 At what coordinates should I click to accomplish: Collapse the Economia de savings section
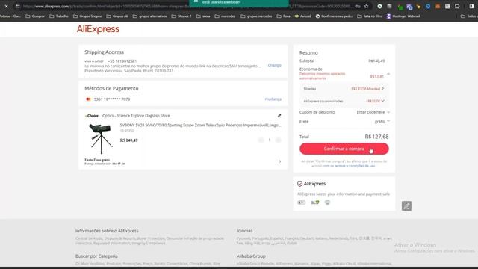pos(388,74)
